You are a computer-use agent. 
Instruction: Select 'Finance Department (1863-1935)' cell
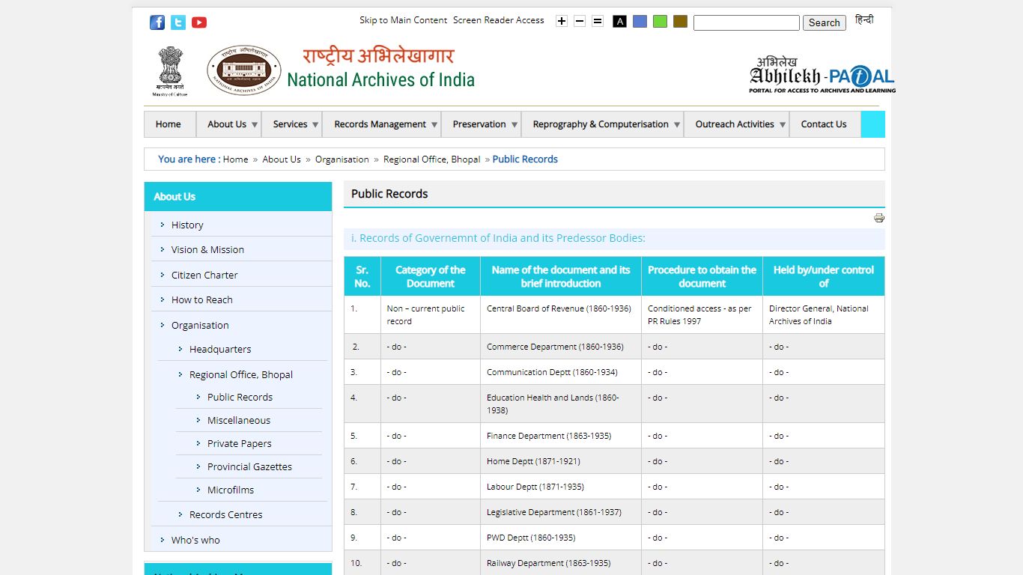[x=561, y=436]
